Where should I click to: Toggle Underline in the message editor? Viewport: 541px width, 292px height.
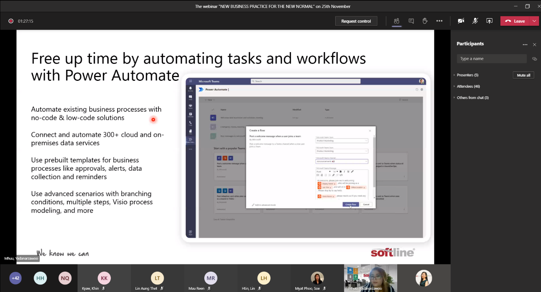(x=348, y=171)
